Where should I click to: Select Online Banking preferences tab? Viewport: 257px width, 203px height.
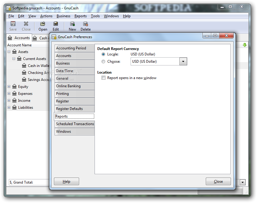75,86
